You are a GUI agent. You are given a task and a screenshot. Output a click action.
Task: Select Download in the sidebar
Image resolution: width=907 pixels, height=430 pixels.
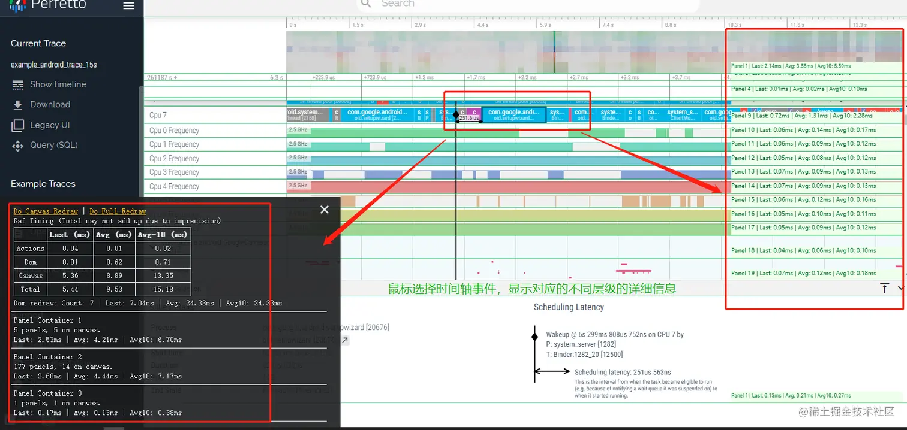50,104
